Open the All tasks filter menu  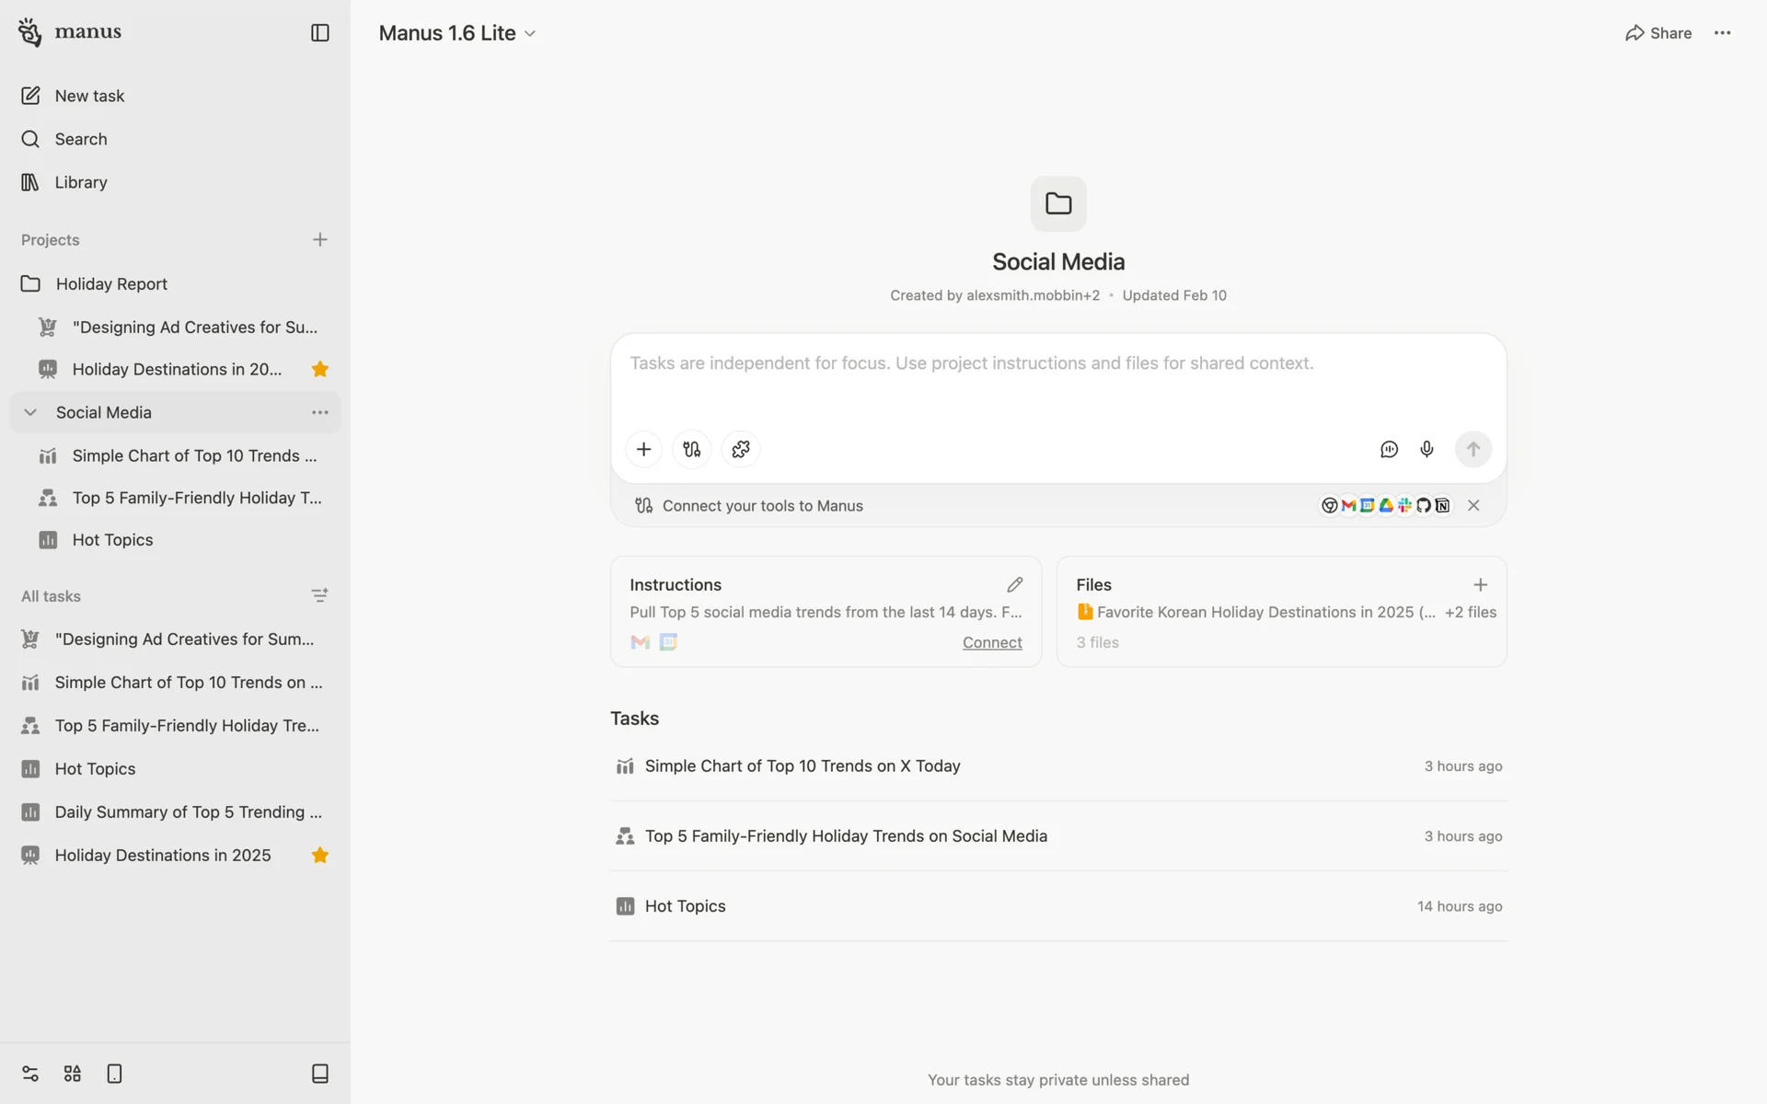coord(319,596)
